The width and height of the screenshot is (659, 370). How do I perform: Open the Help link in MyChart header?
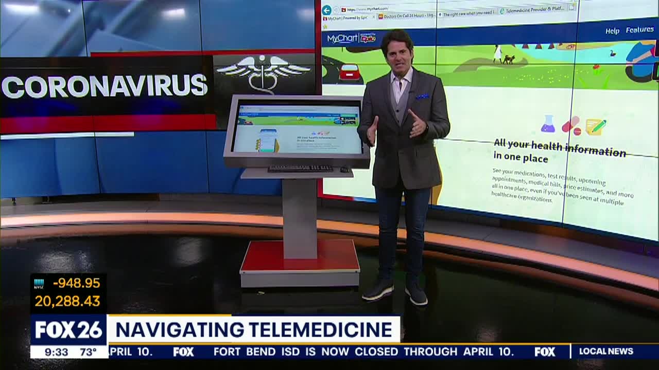[612, 31]
